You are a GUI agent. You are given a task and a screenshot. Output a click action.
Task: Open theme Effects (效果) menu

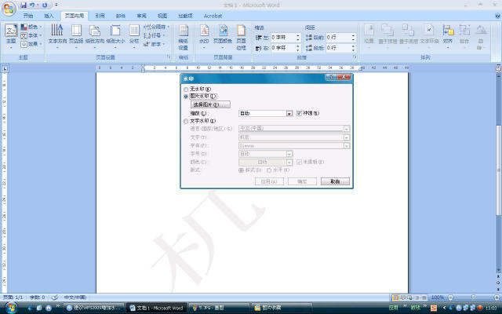coord(31,44)
